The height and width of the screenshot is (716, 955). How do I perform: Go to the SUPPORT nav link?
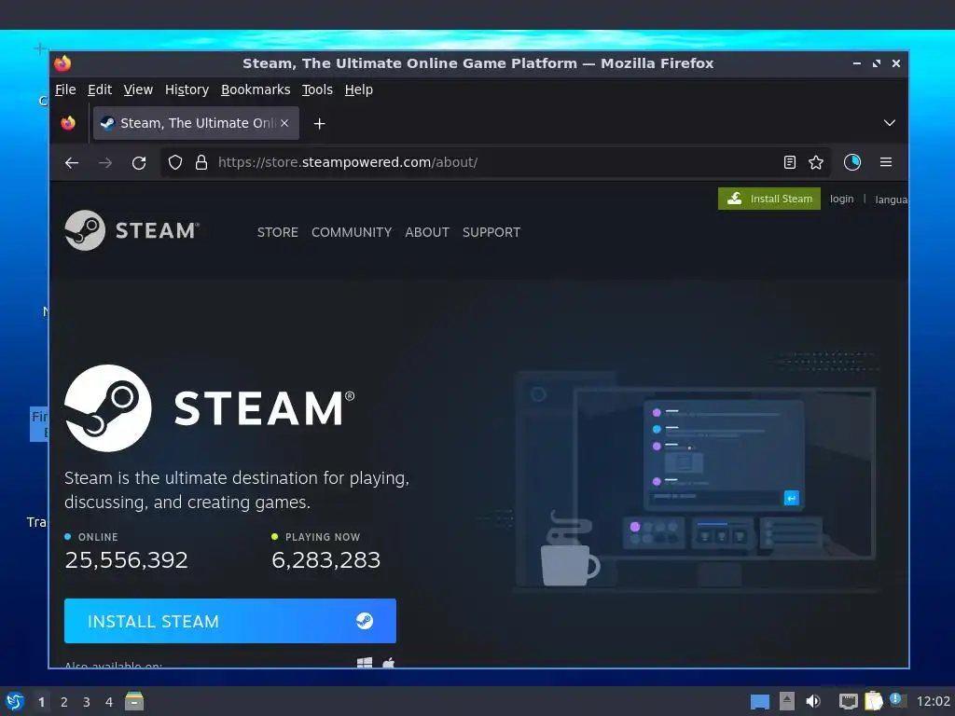(491, 232)
